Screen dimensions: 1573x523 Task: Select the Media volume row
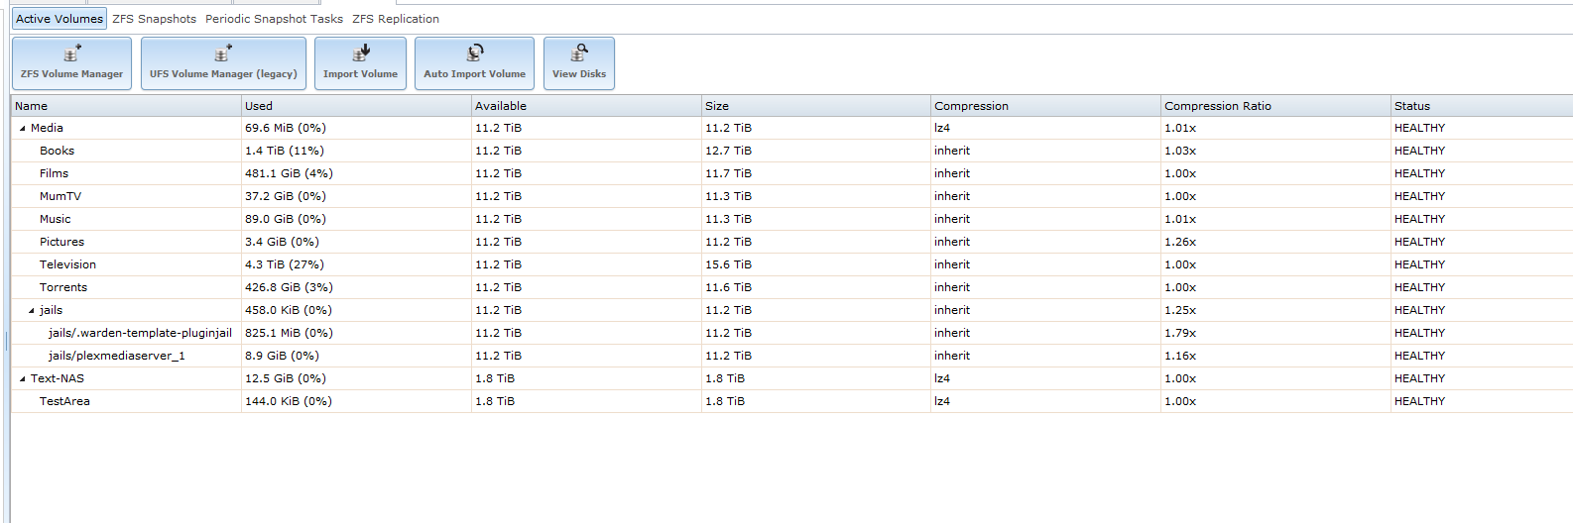(x=791, y=128)
